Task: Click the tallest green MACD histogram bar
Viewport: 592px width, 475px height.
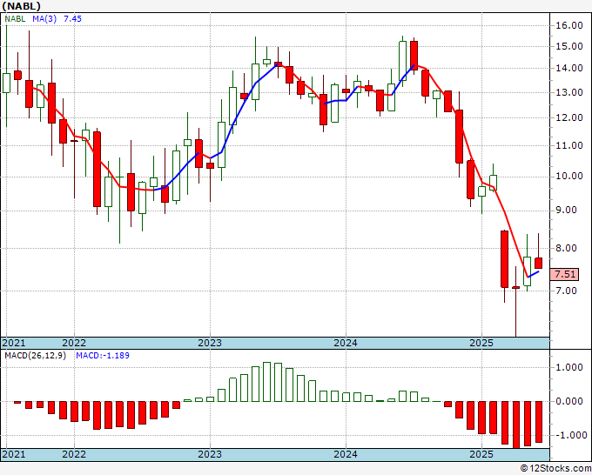Action: click(266, 382)
